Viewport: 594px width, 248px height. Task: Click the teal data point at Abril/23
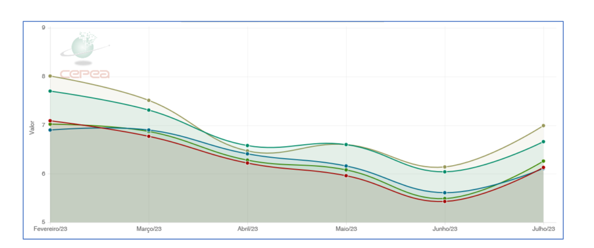[x=248, y=145]
